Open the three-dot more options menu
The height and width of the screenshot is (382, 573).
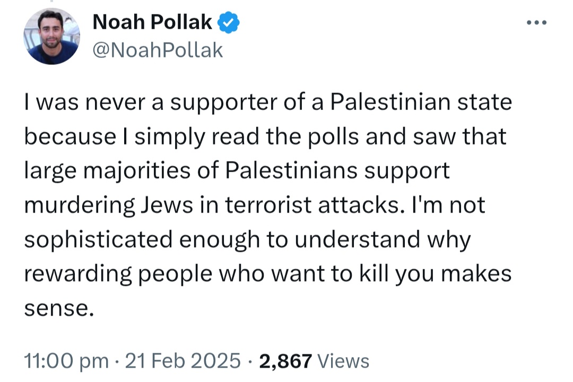pos(536,24)
